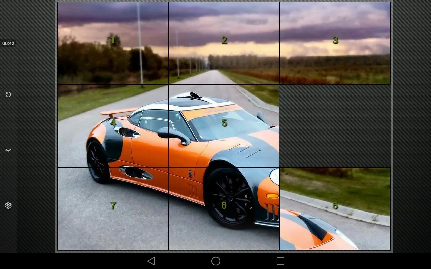Screen dimensions: 431x269
Task: Open the settings gear icon
Action: click(x=8, y=205)
